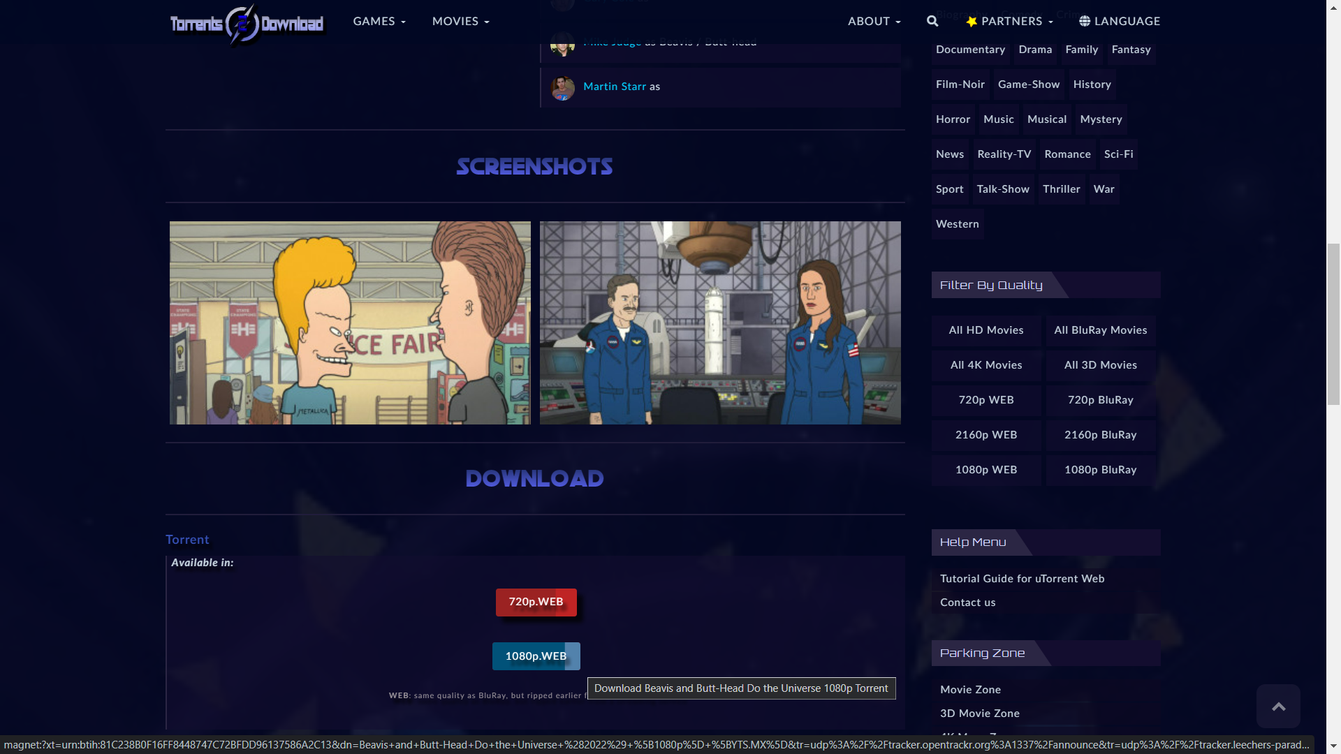Filter by 2160p WEB quality
1341x754 pixels.
pos(986,435)
